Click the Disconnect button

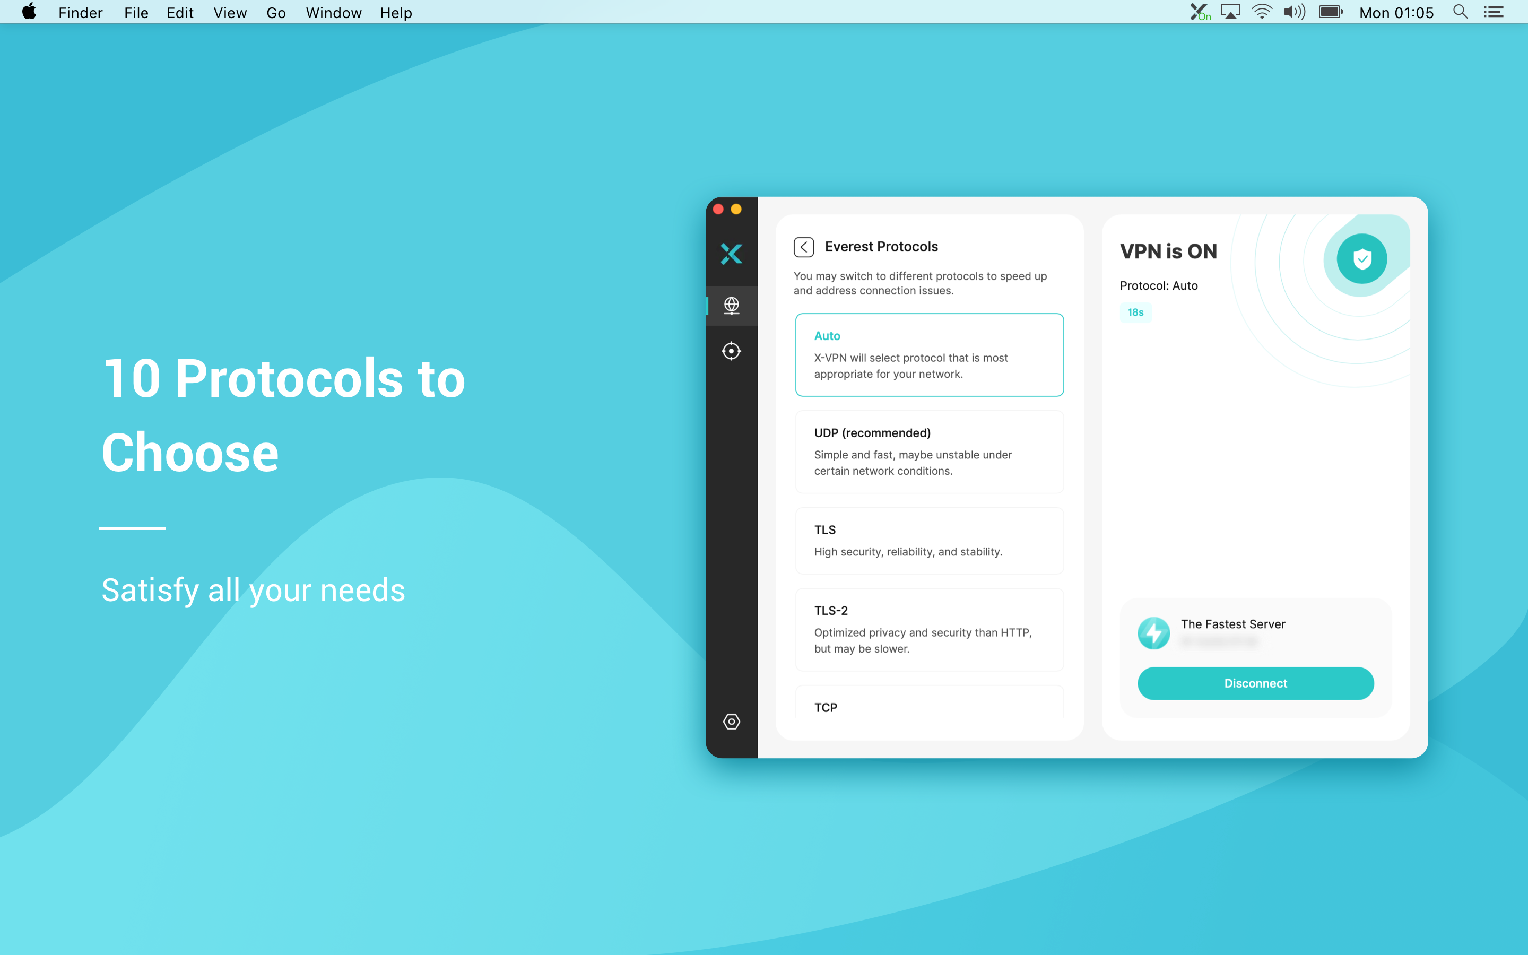click(1255, 683)
